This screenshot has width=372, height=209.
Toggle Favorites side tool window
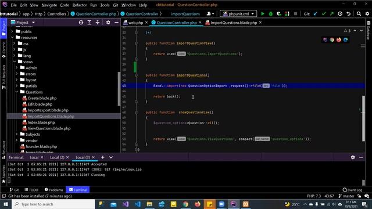click(x=3, y=174)
